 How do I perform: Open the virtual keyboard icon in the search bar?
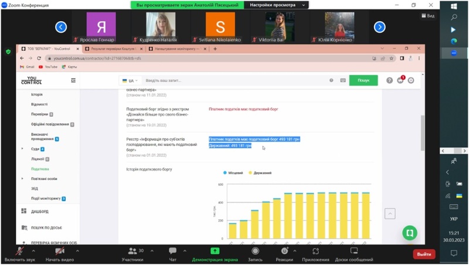[343, 80]
